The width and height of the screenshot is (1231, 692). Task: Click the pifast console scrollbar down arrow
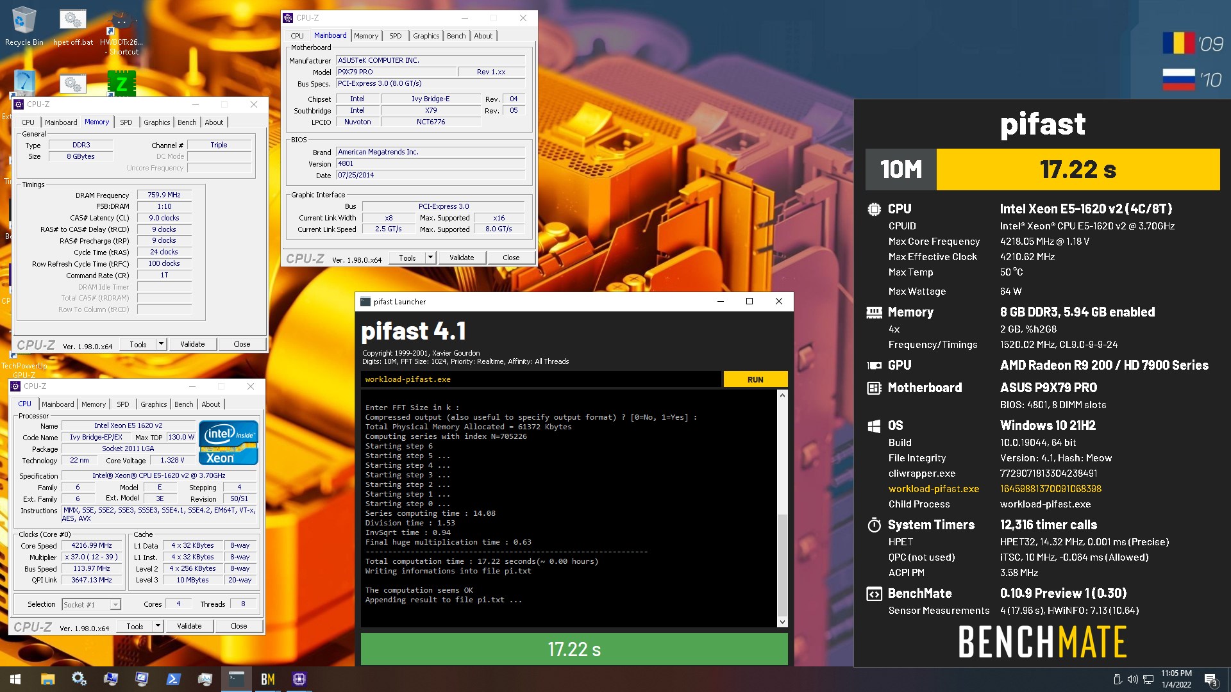(782, 622)
